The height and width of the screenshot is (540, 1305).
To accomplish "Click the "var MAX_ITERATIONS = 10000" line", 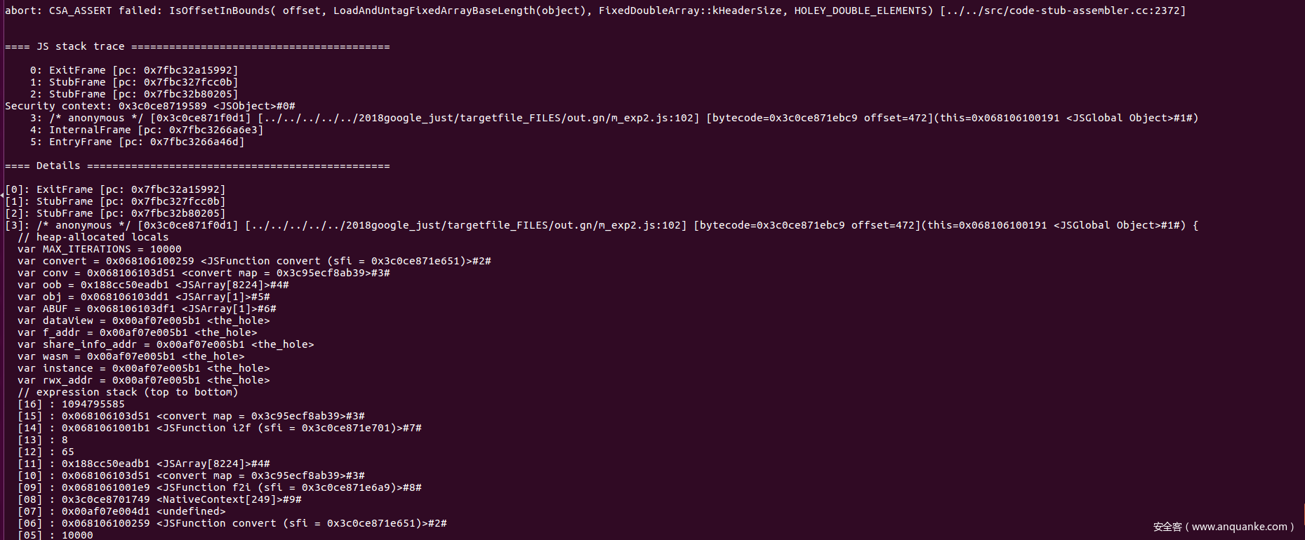I will pyautogui.click(x=99, y=249).
